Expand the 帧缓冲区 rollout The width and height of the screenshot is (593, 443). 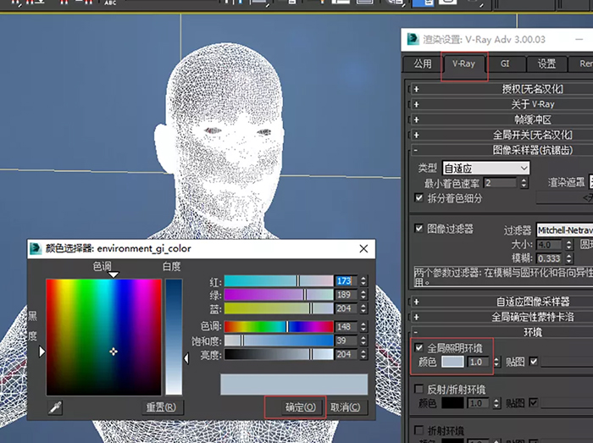point(503,119)
